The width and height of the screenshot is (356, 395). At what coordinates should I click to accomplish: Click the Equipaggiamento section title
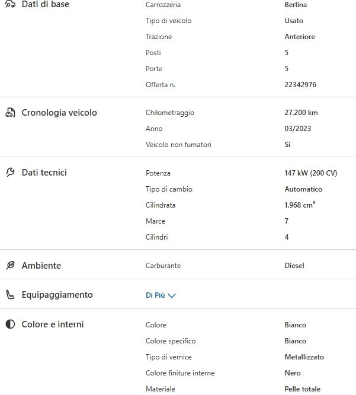57,295
